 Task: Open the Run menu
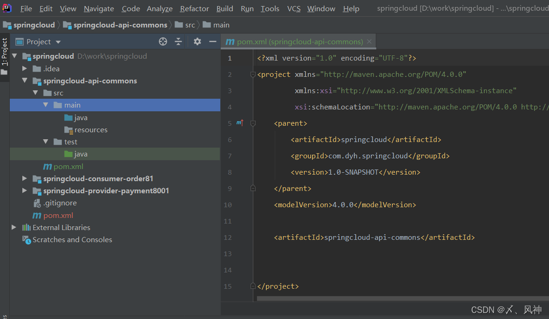tap(247, 8)
